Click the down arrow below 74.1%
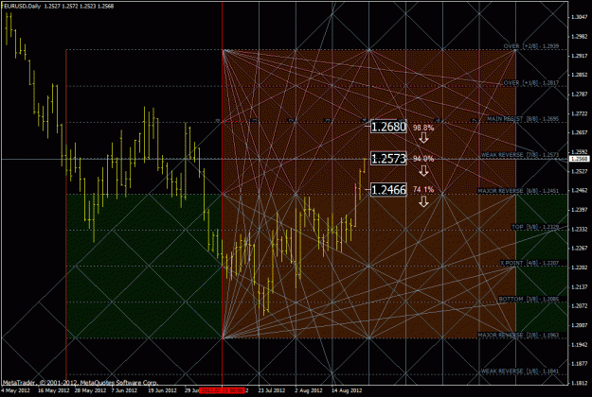 point(423,201)
